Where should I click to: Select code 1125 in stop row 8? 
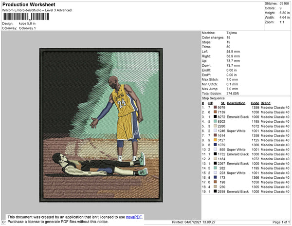[255, 140]
